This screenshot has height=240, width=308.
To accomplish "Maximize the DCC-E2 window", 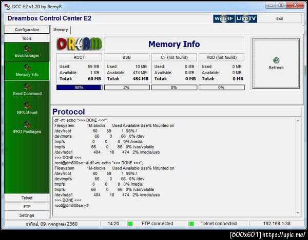I will click(281, 5).
